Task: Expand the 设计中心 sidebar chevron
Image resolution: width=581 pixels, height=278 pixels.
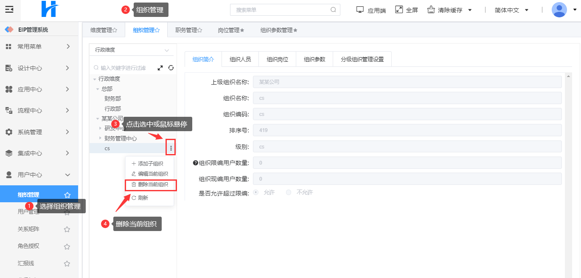Action: tap(68, 68)
